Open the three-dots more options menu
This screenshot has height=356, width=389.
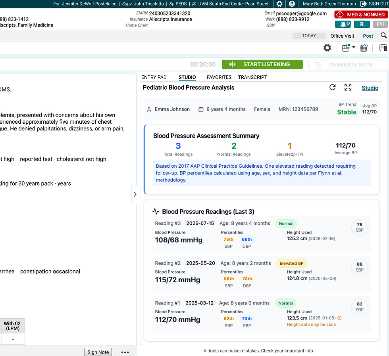[x=125, y=352]
